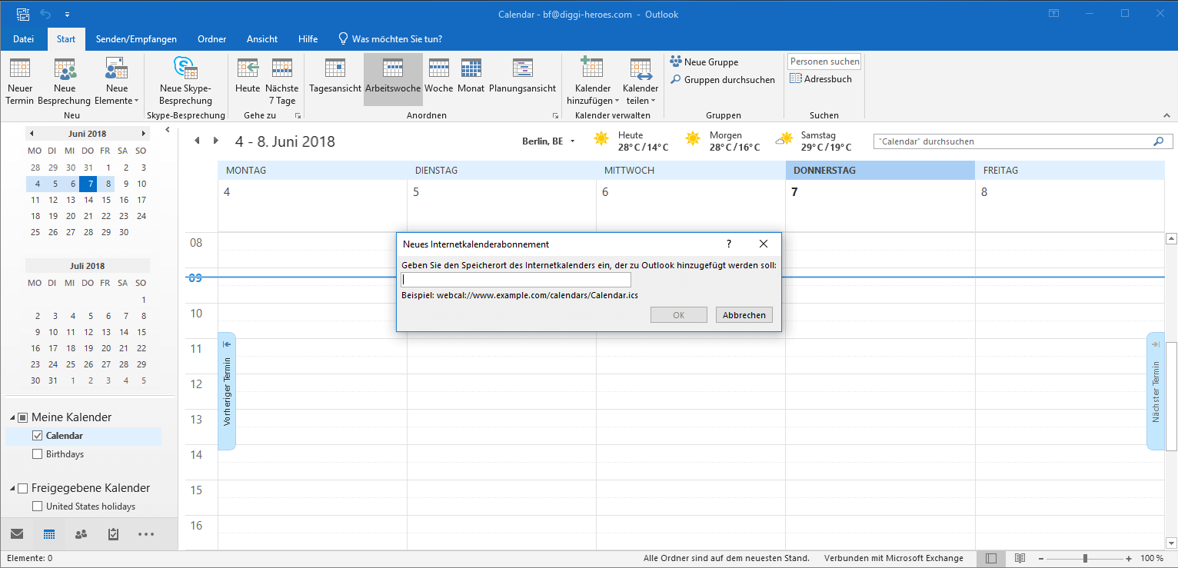
Task: Check the Freigegebene Kalender group checkbox
Action: 23,488
